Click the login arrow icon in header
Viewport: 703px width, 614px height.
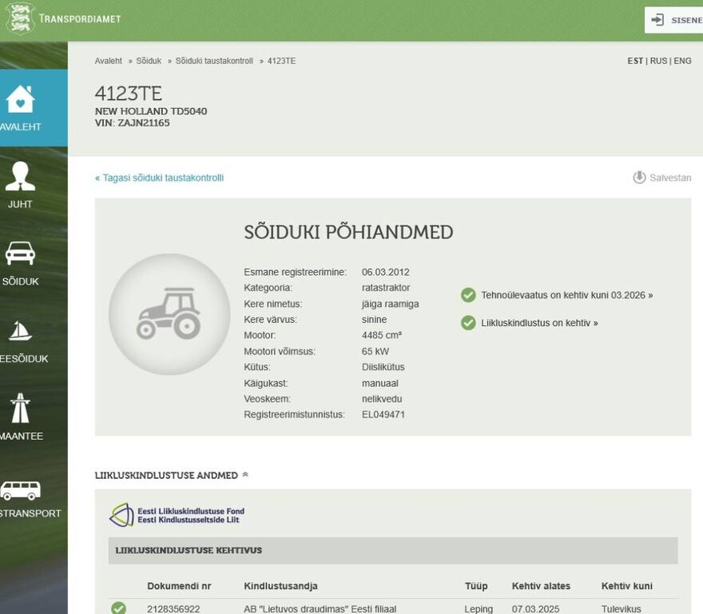pos(657,20)
